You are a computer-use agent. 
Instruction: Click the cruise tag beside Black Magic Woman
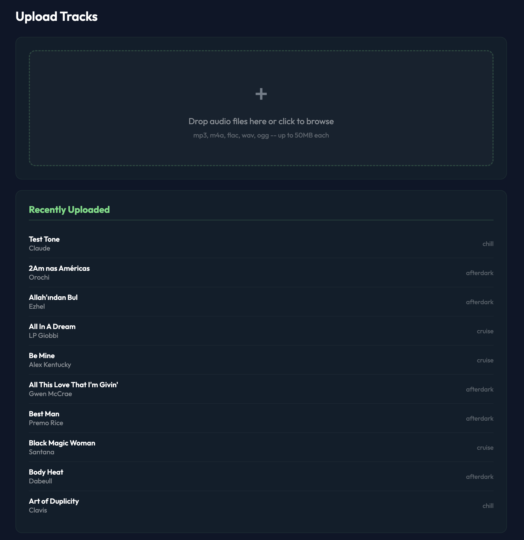pyautogui.click(x=486, y=448)
